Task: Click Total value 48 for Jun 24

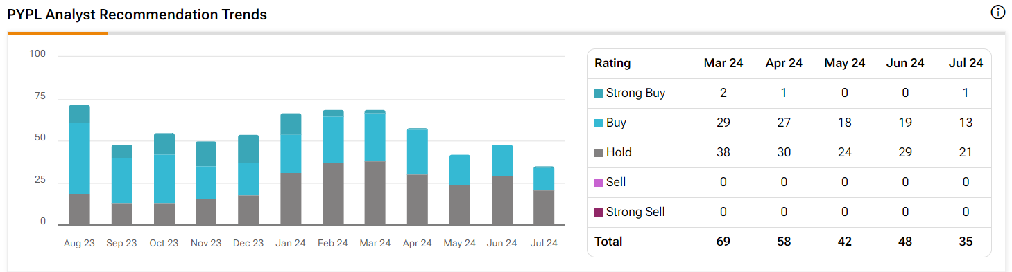Action: point(905,242)
